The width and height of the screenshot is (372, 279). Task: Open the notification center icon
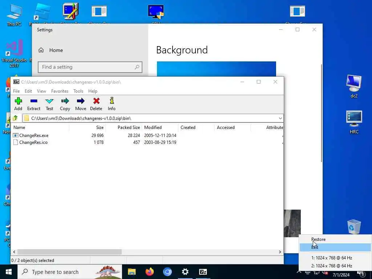361,274
